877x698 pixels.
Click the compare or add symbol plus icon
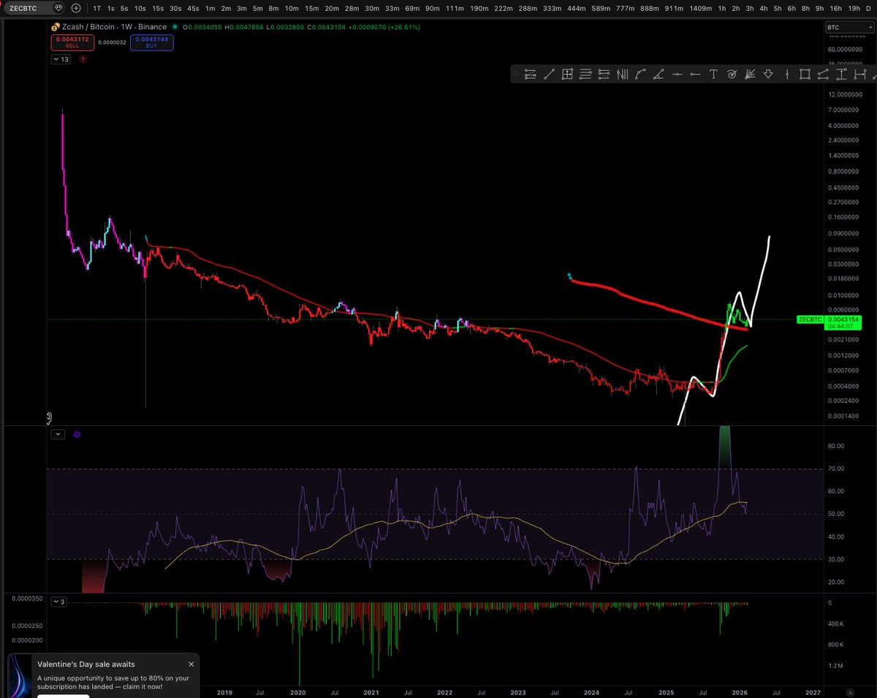(76, 8)
